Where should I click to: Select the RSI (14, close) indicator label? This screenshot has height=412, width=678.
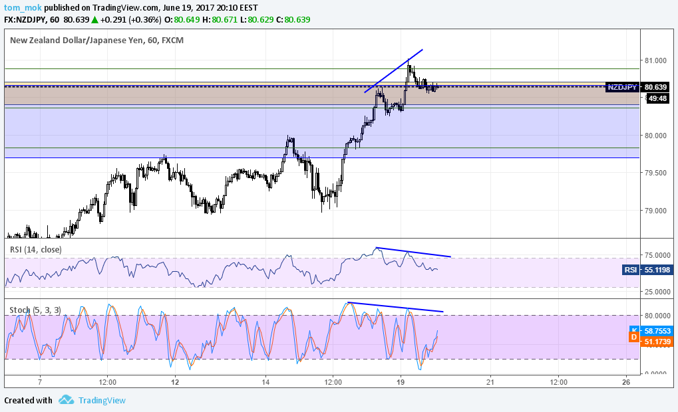[x=35, y=250]
